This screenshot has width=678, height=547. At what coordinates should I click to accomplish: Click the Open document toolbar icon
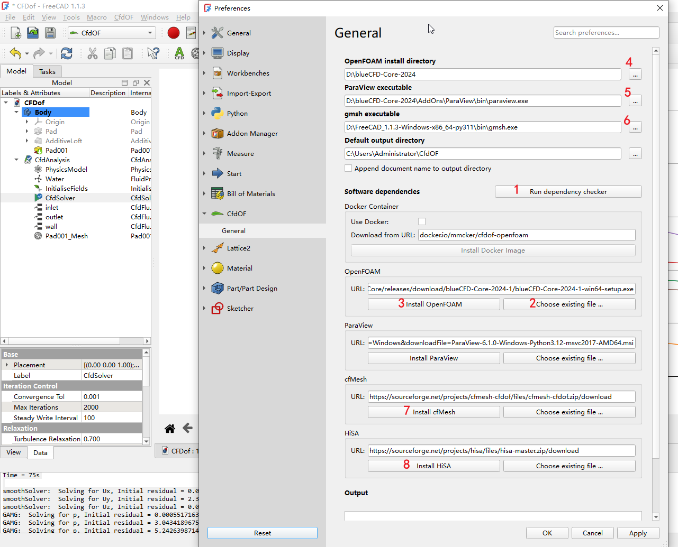coord(33,33)
